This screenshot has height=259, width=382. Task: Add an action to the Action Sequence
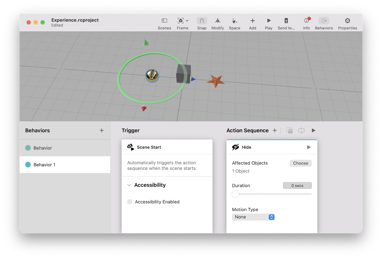[275, 130]
